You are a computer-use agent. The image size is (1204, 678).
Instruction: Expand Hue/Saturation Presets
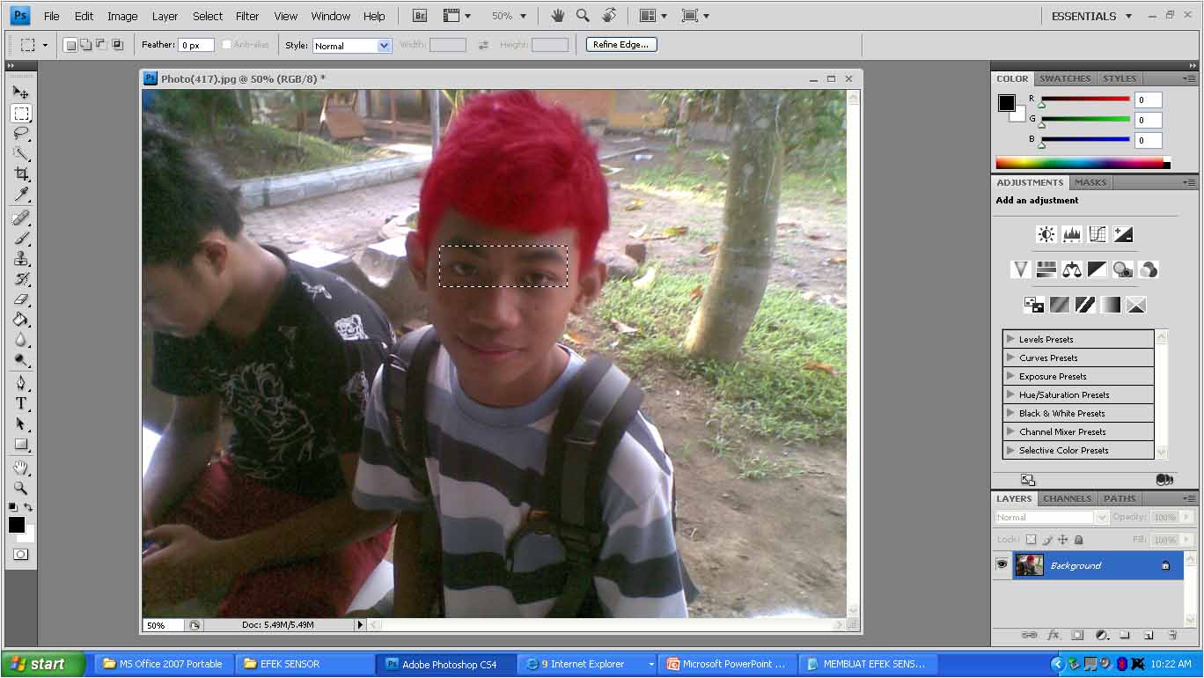click(x=1010, y=394)
